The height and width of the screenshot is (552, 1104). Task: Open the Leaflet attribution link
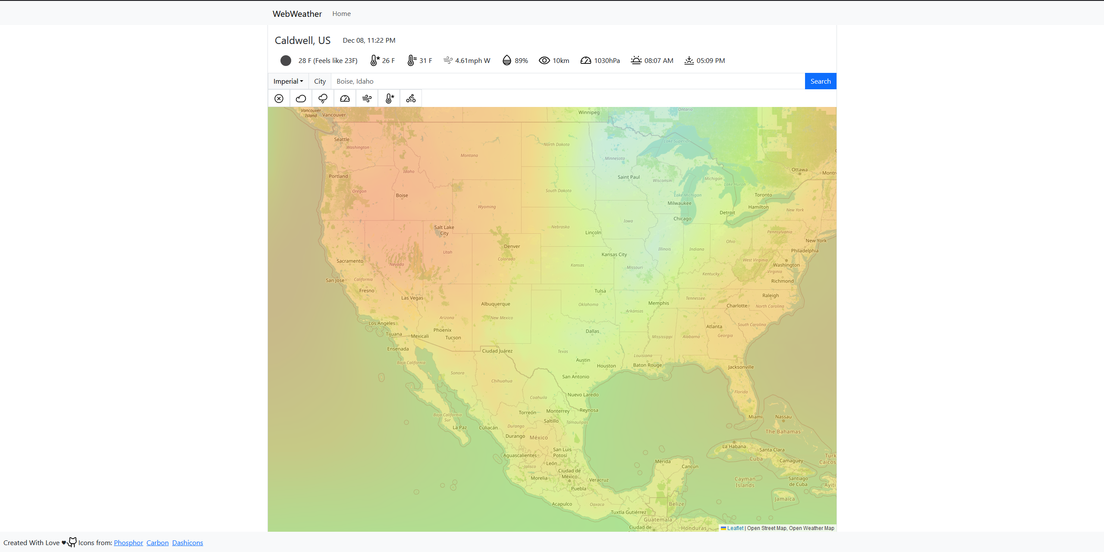(x=735, y=528)
